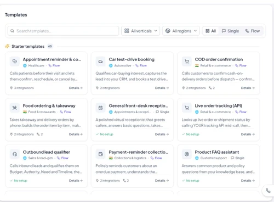Open Details for Product FAQ assistant
This screenshot has width=274, height=206.
(248, 181)
